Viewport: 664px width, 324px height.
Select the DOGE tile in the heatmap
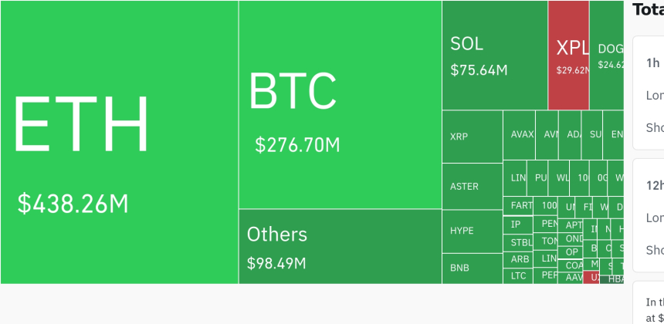click(x=606, y=56)
